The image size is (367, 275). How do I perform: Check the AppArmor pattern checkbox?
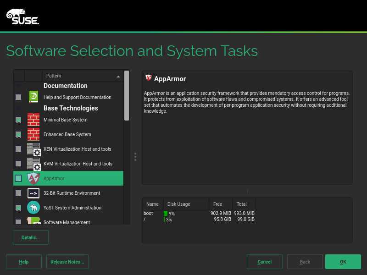coord(18,178)
